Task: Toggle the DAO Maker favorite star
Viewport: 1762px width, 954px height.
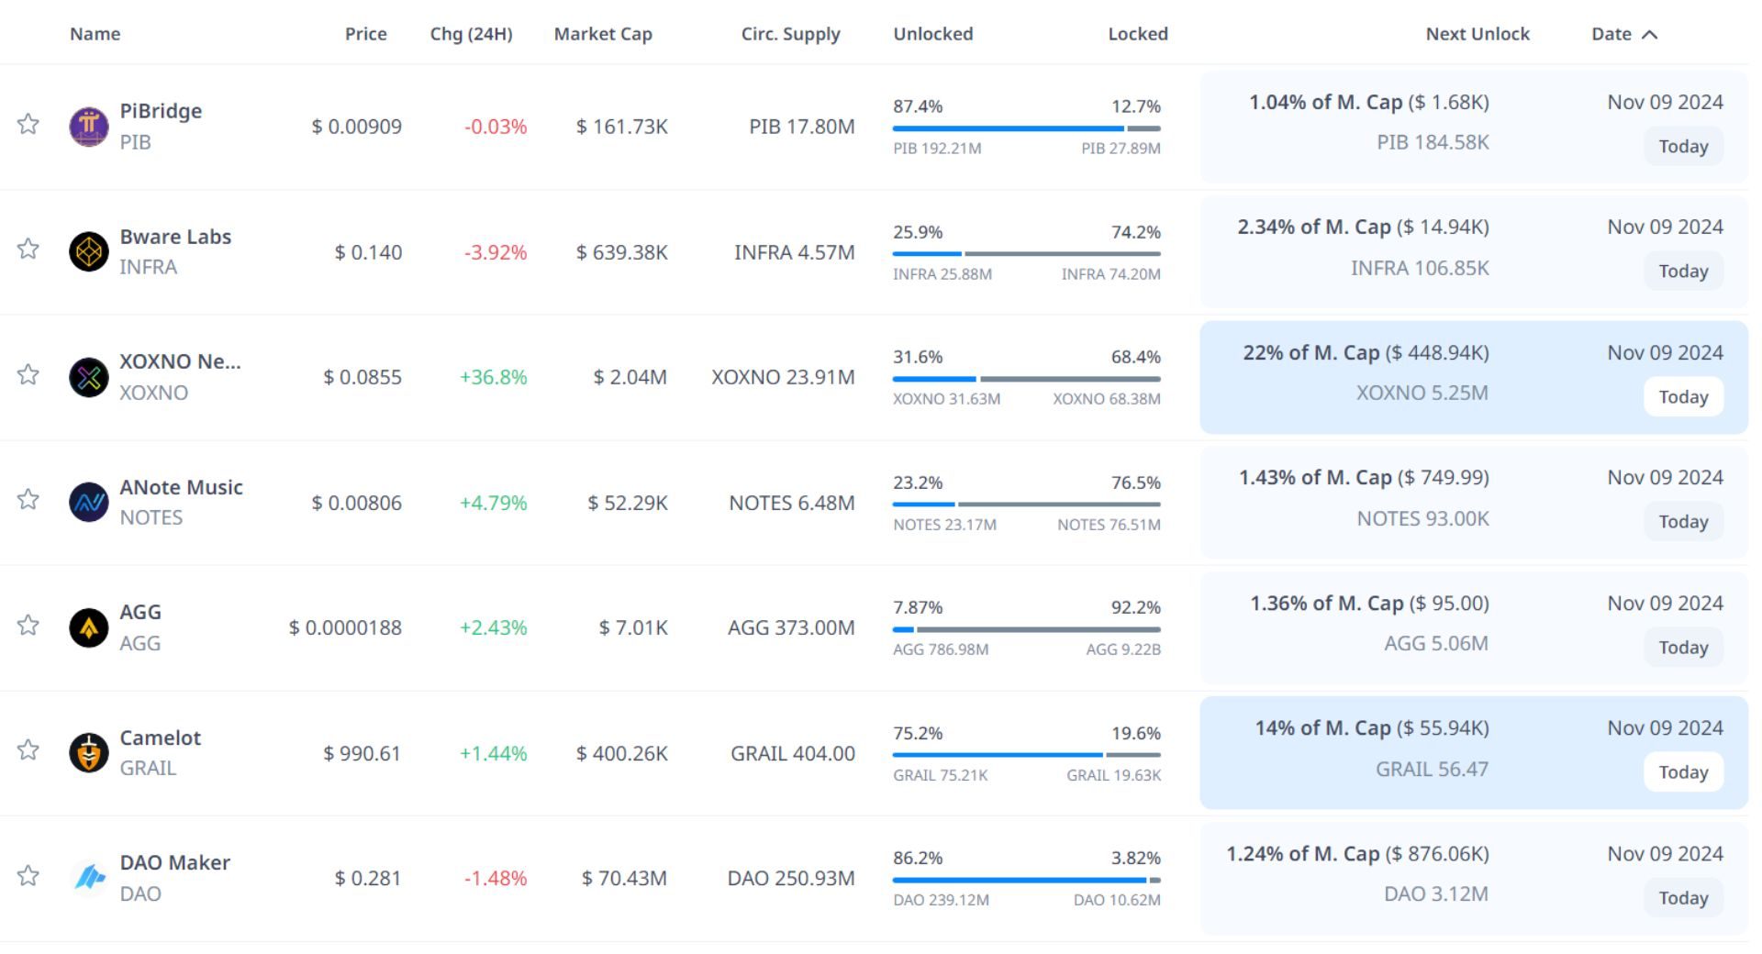Action: point(28,875)
